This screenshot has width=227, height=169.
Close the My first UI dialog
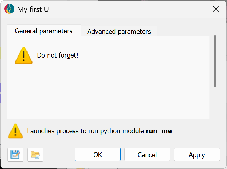tap(216, 9)
